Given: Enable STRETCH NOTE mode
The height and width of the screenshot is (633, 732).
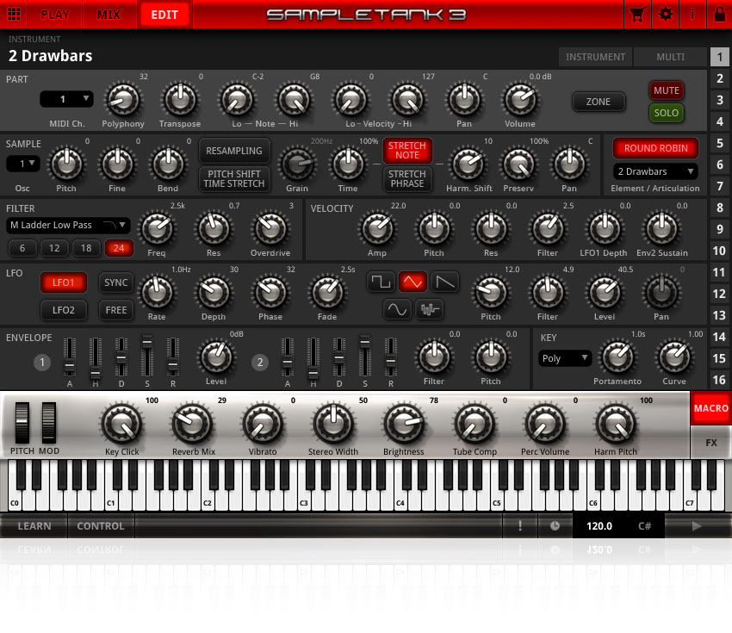Looking at the screenshot, I should click(407, 151).
